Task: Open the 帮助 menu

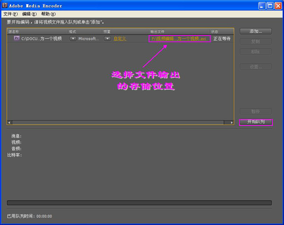Action: (x=48, y=14)
